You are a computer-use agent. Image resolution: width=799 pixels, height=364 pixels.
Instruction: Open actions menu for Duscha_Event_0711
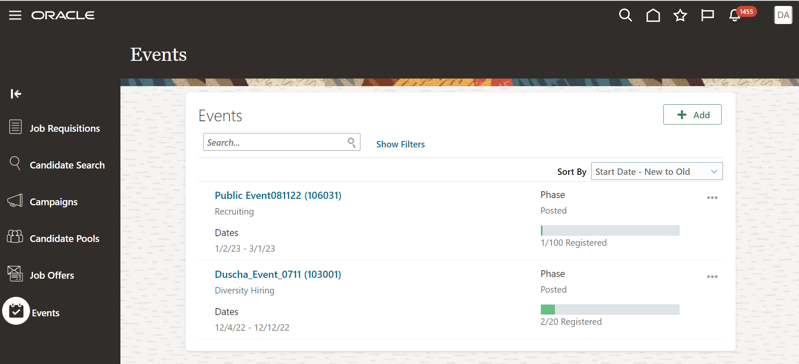point(712,277)
